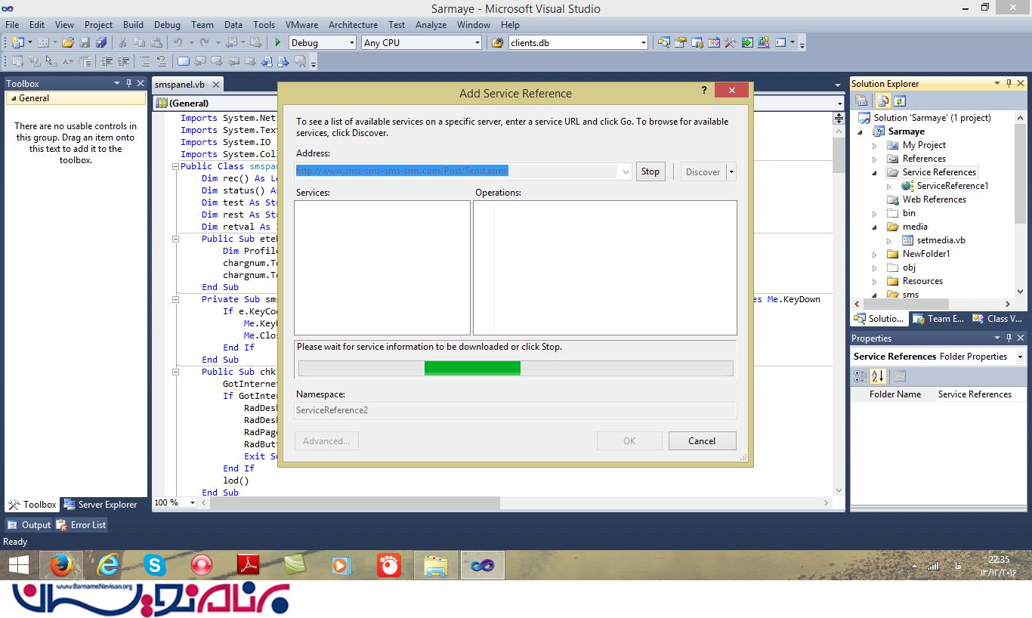Open Skype from the taskbar
1032x618 pixels.
(x=155, y=565)
